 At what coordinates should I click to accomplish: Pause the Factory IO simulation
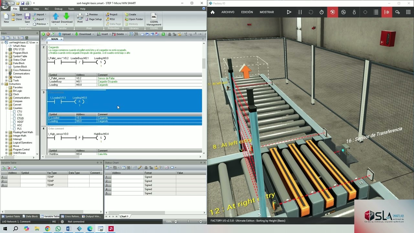pos(300,12)
